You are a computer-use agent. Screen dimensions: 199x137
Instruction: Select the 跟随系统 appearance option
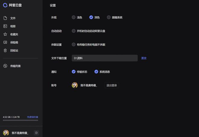(109, 17)
